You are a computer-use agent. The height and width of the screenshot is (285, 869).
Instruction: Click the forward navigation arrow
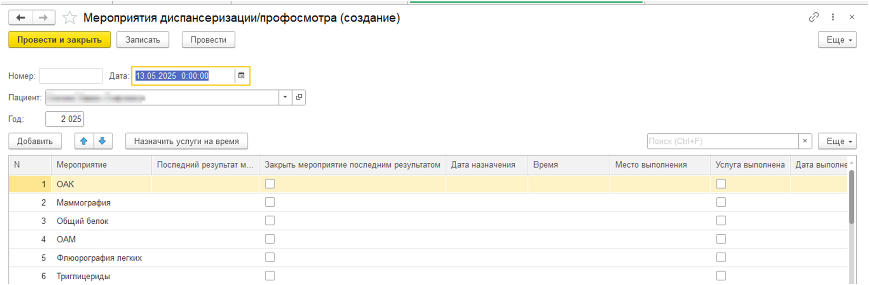pos(43,17)
